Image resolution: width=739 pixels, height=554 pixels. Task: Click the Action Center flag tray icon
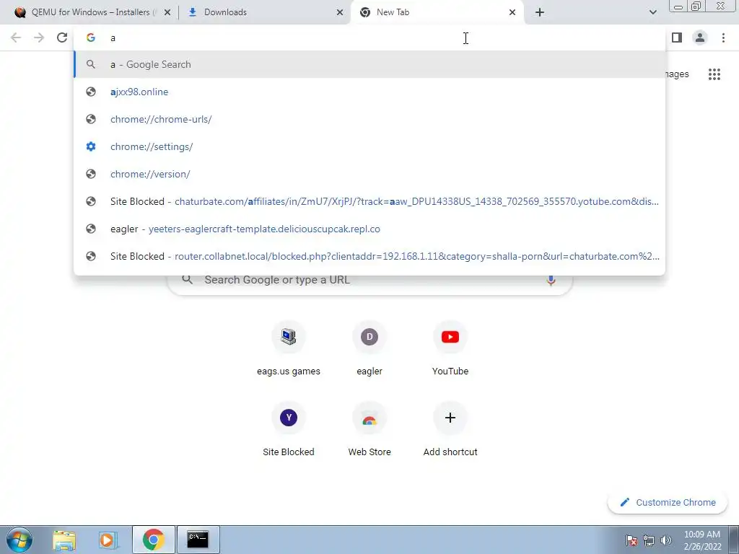point(631,540)
